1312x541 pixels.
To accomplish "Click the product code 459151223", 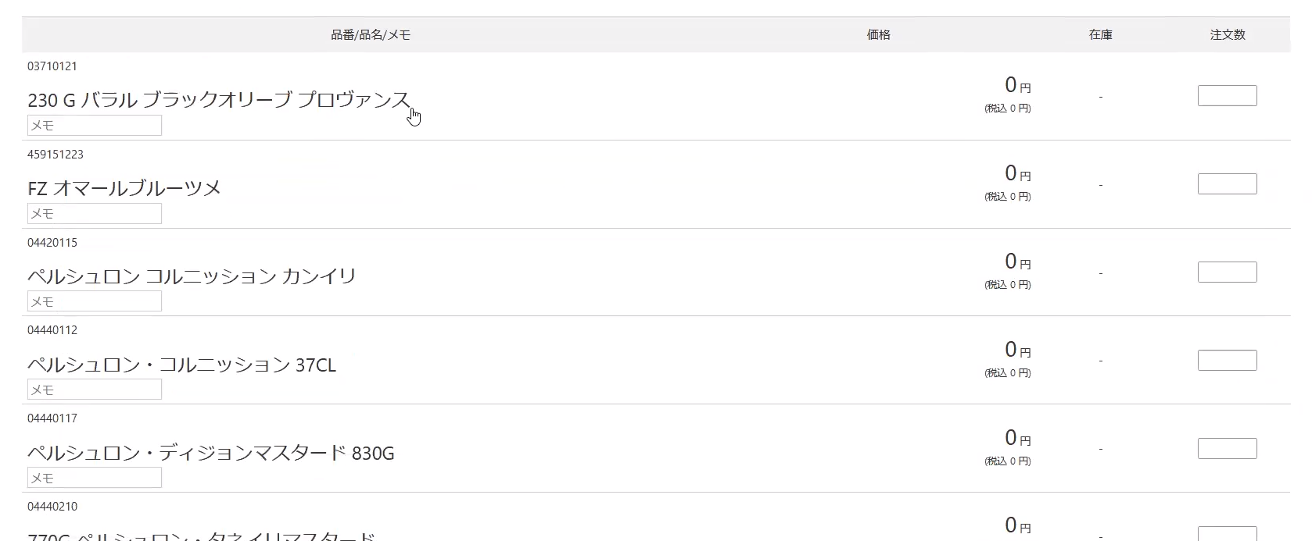I will click(x=56, y=155).
